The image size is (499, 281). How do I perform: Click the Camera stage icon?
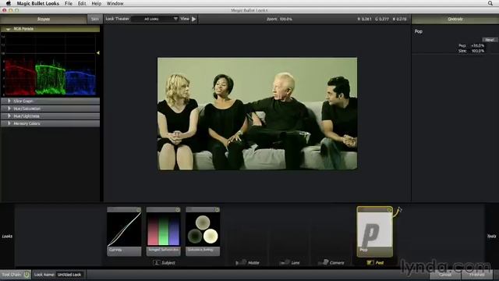324,262
